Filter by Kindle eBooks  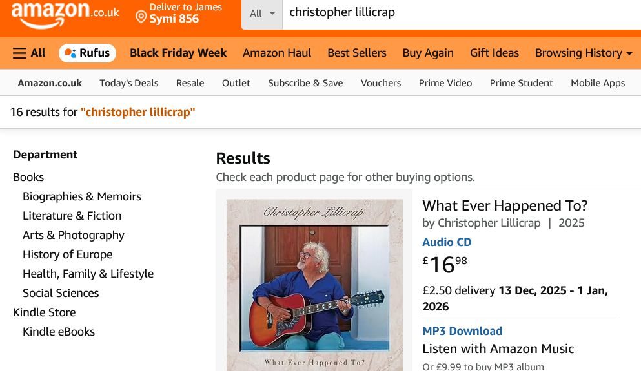pos(59,332)
